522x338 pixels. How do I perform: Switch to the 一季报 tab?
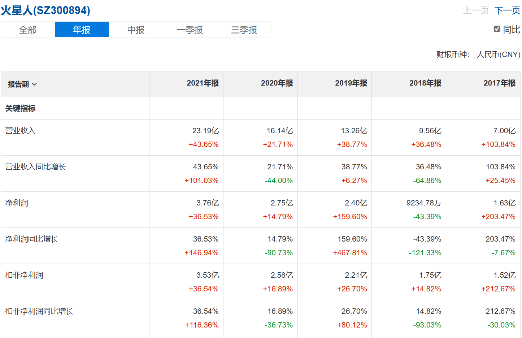tap(190, 30)
